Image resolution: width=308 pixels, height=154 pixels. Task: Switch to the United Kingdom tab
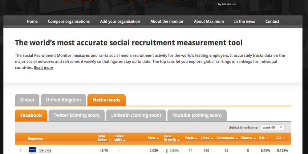[x=63, y=100]
